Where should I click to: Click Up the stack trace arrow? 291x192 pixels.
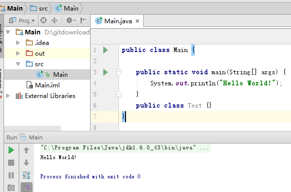26,150
